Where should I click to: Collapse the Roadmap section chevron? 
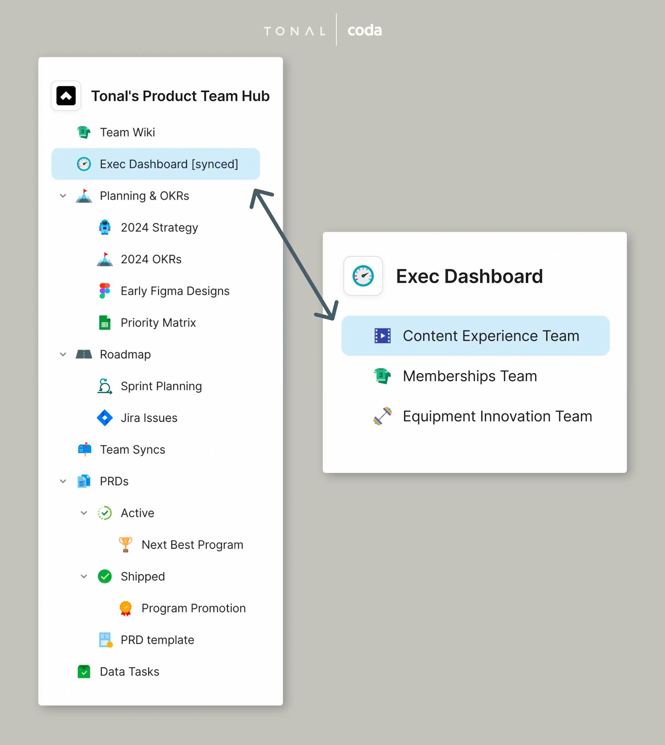click(x=63, y=354)
